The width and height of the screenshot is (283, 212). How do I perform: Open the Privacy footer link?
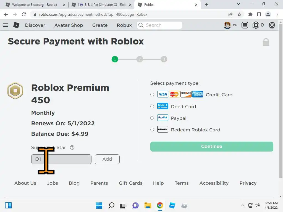pyautogui.click(x=248, y=183)
